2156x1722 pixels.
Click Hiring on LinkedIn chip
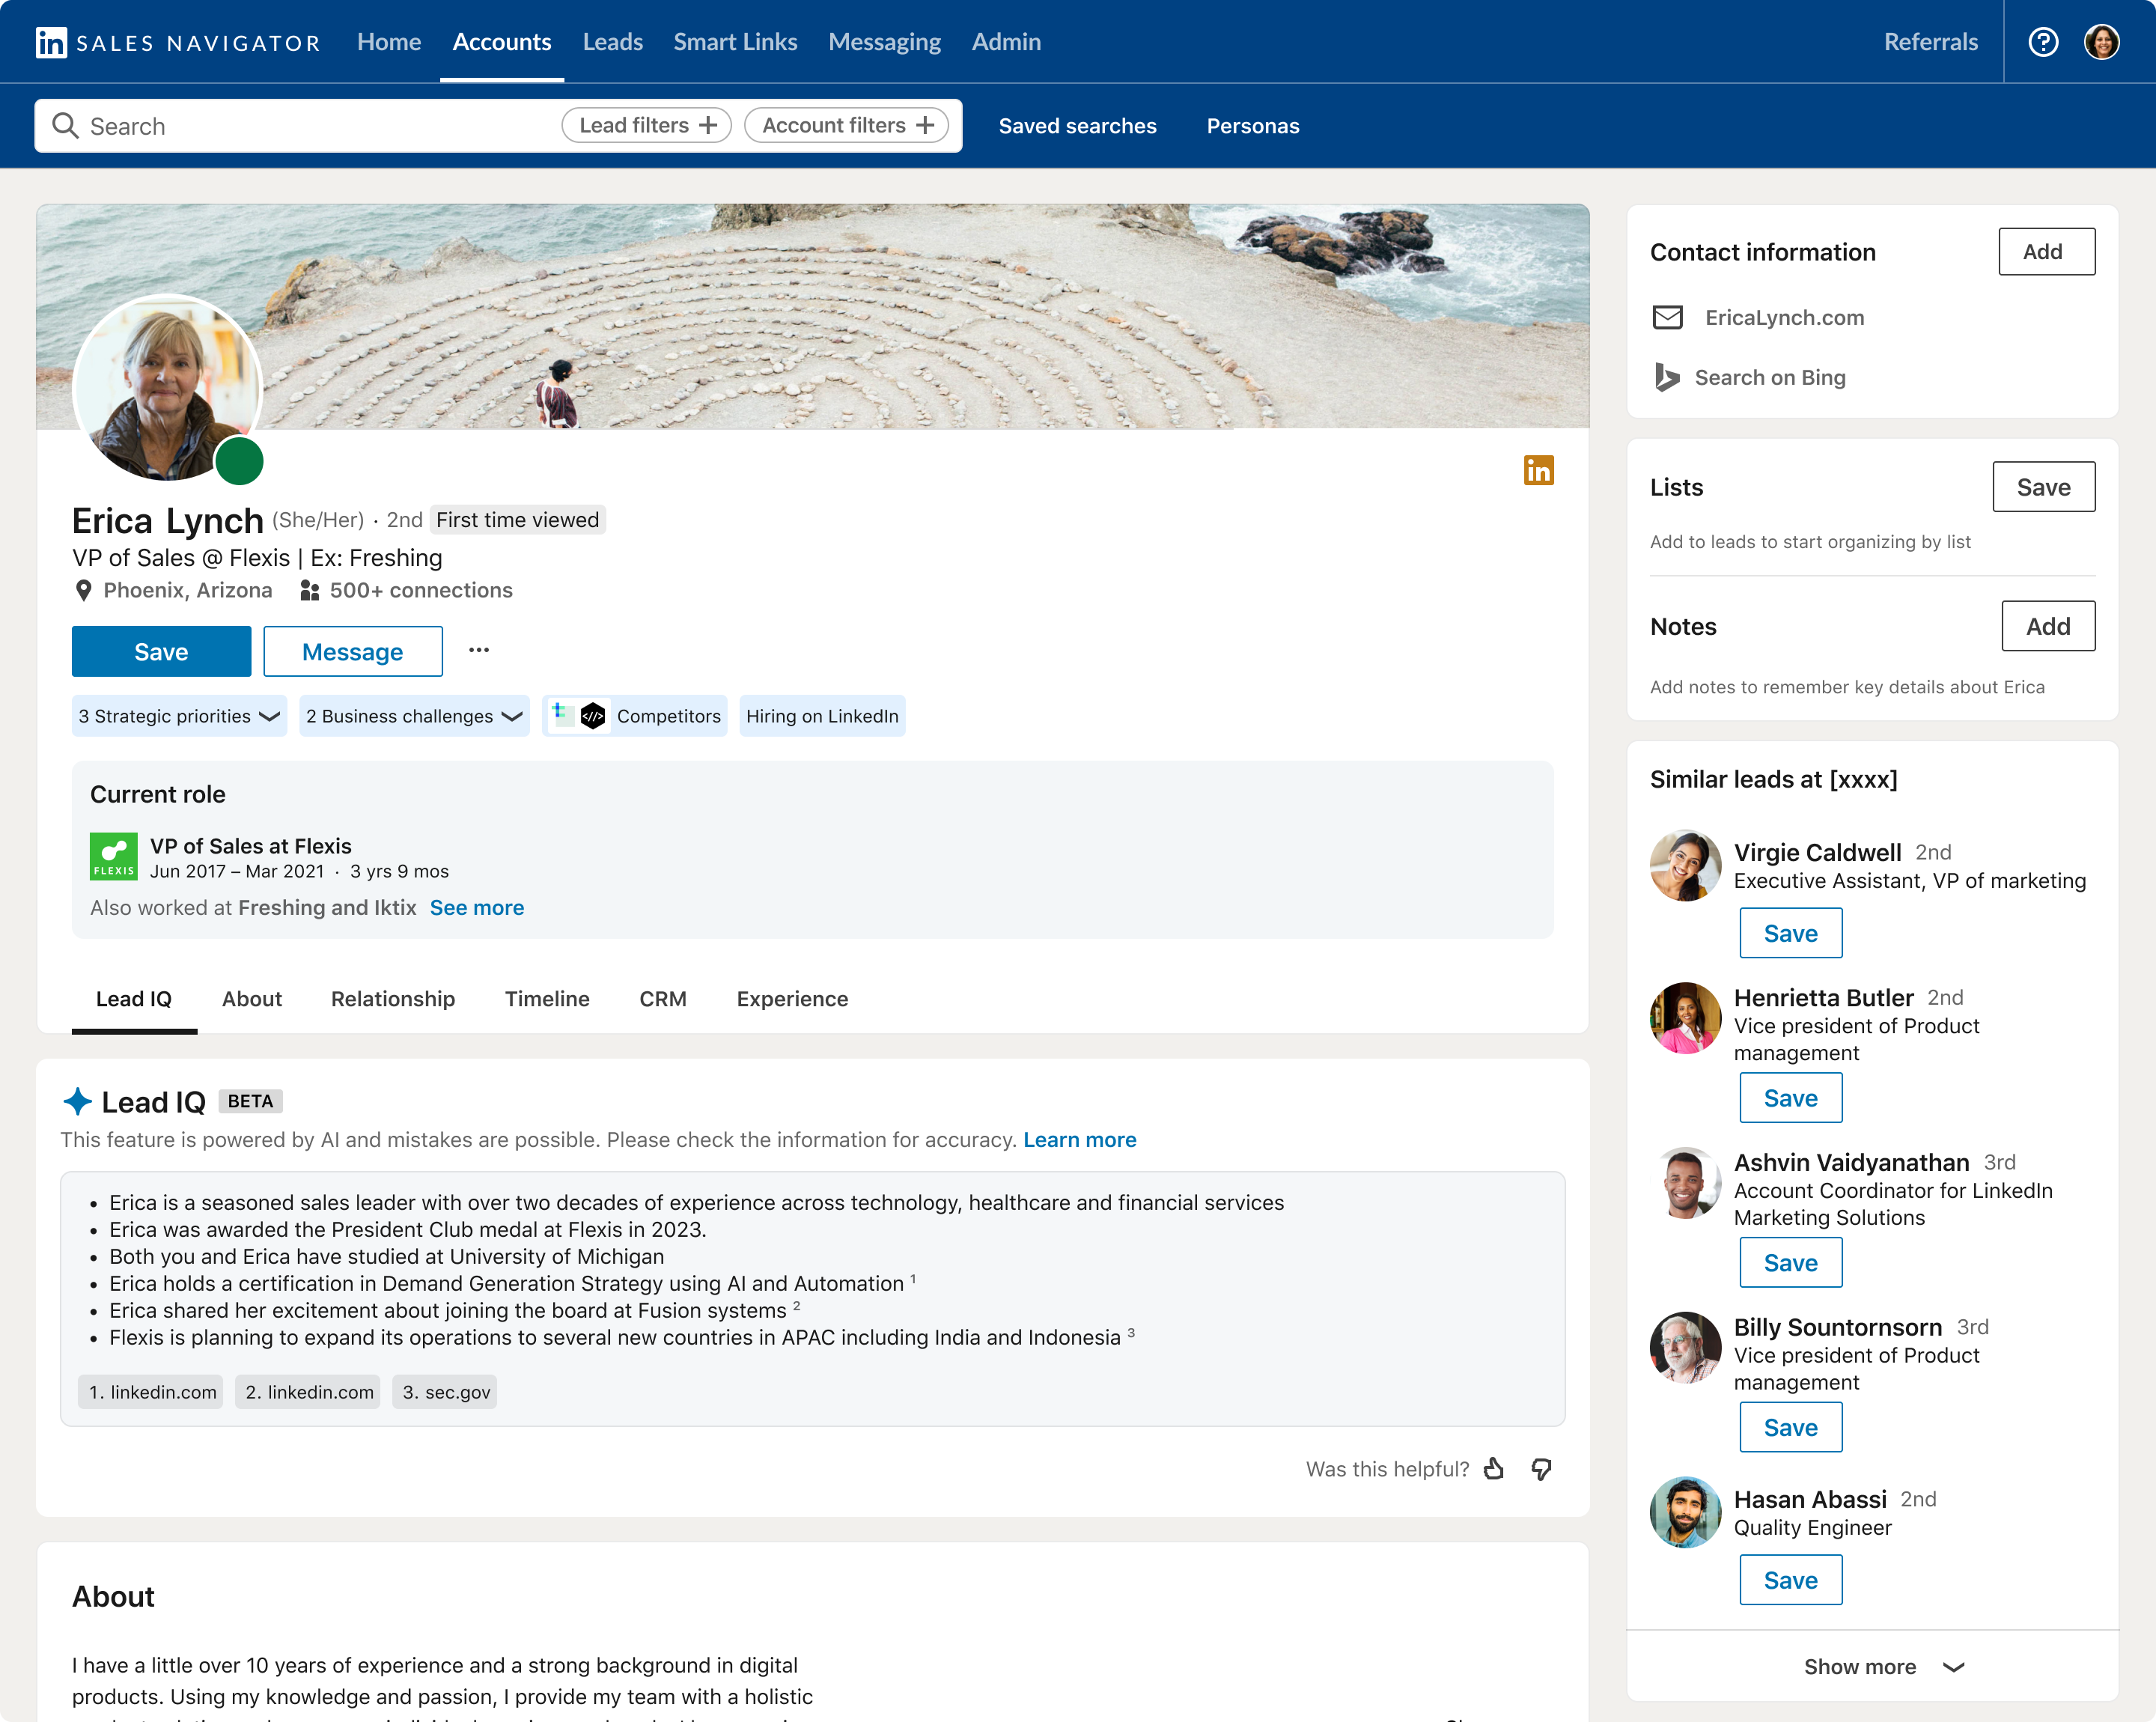click(822, 716)
